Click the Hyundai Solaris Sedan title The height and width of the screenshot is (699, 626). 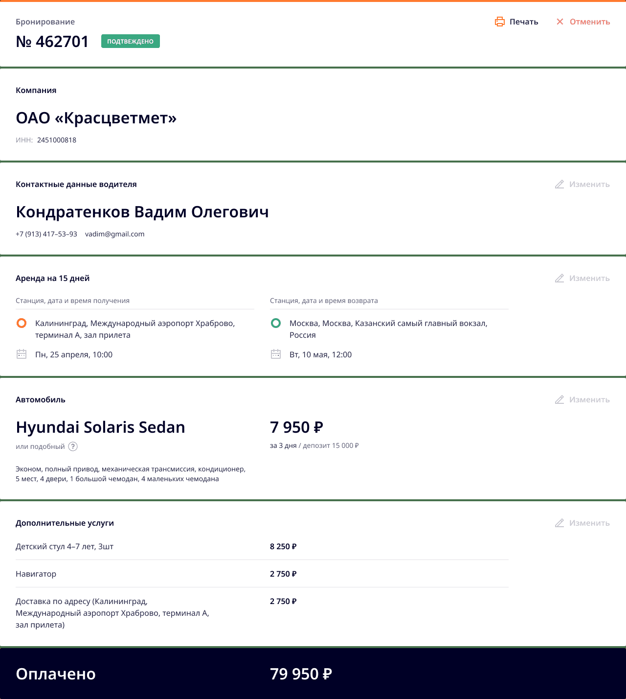100,427
